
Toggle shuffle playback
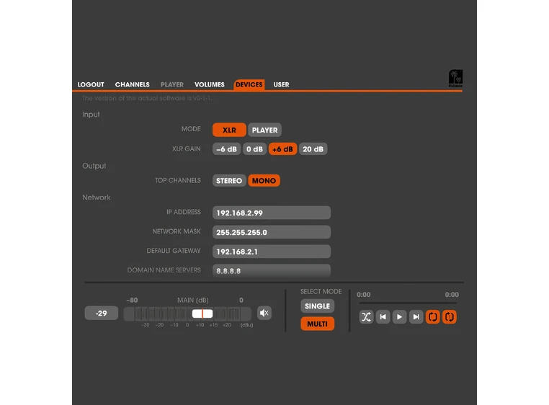(366, 316)
